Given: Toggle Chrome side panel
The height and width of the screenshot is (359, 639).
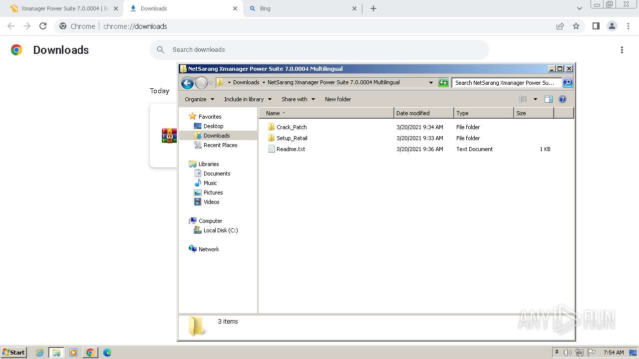Looking at the screenshot, I should (x=596, y=26).
